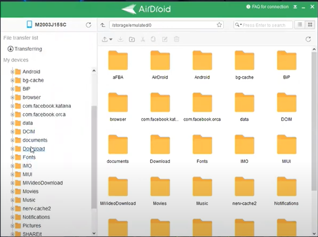
Task: Open FAQ for connection link
Action: click(267, 7)
